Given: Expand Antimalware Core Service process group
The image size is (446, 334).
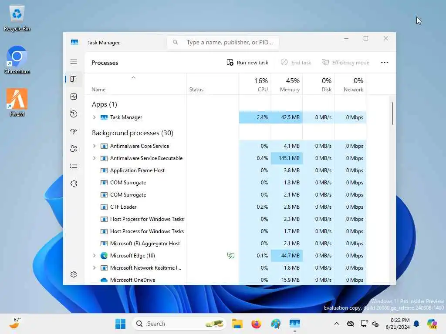Looking at the screenshot, I should click(94, 146).
